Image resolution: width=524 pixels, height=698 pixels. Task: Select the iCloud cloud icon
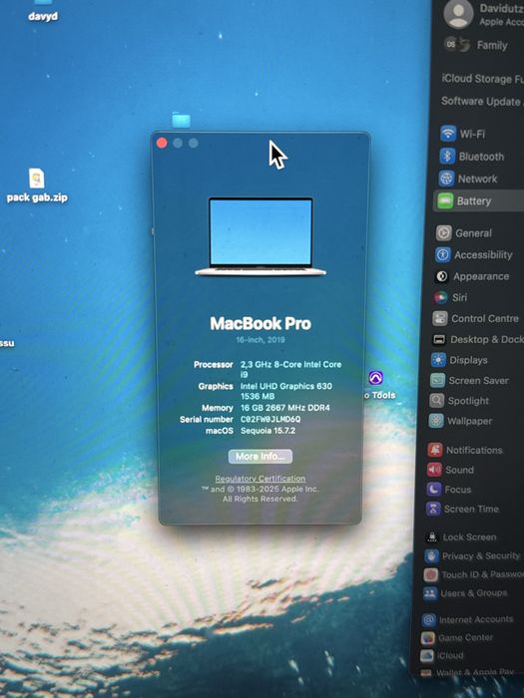427,656
